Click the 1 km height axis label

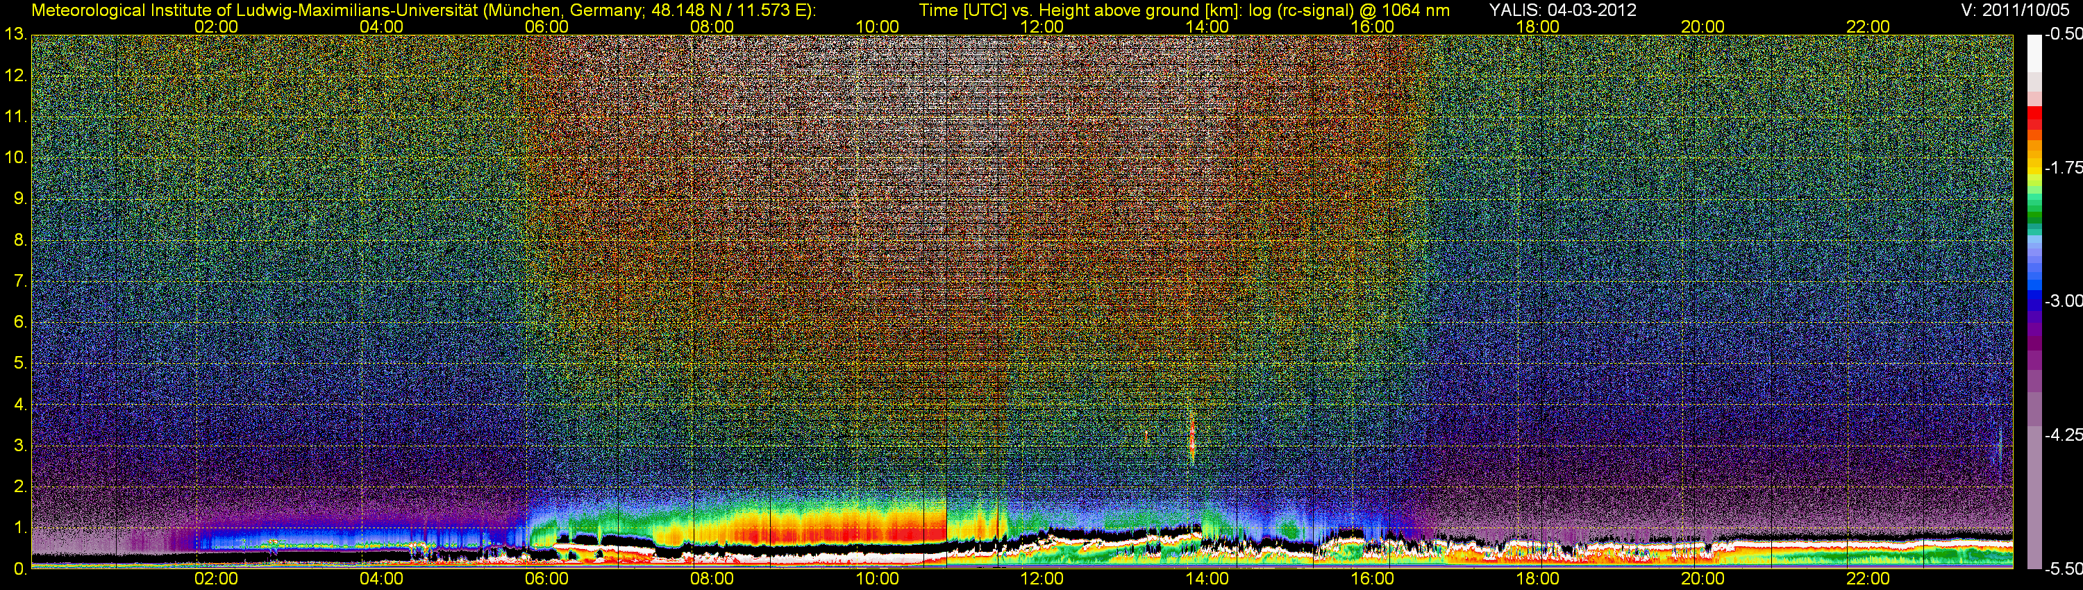click(x=19, y=528)
